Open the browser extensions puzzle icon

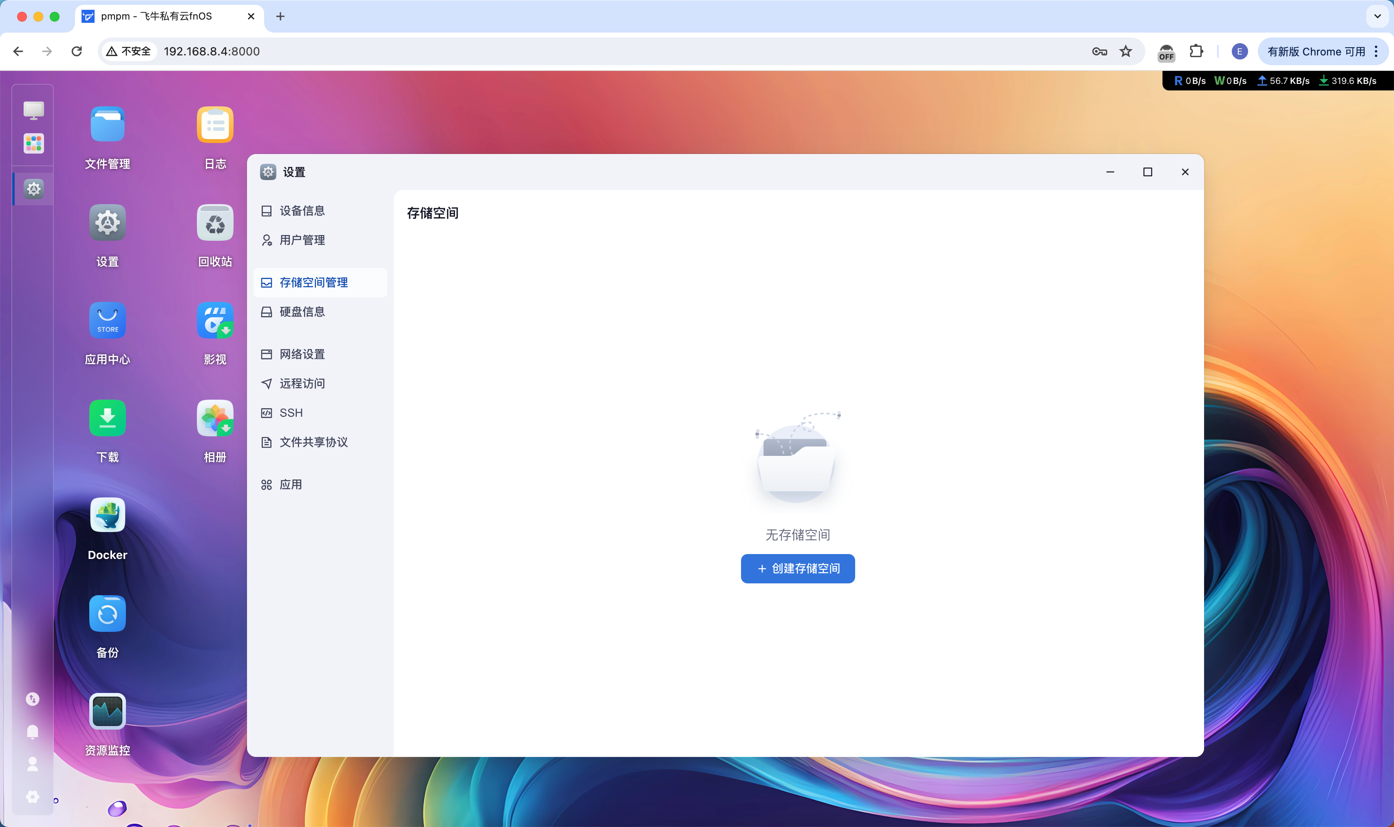[x=1197, y=51]
